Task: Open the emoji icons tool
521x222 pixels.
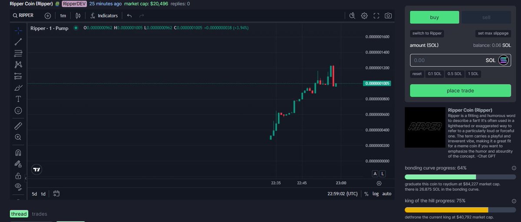Action: point(18,110)
